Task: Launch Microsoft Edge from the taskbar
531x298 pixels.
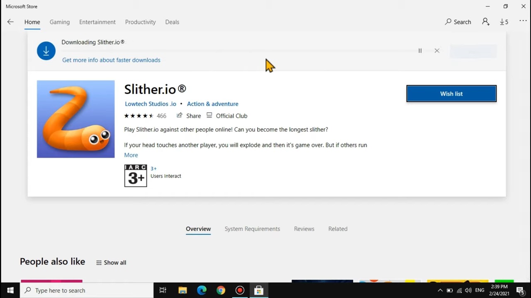Action: pos(202,291)
